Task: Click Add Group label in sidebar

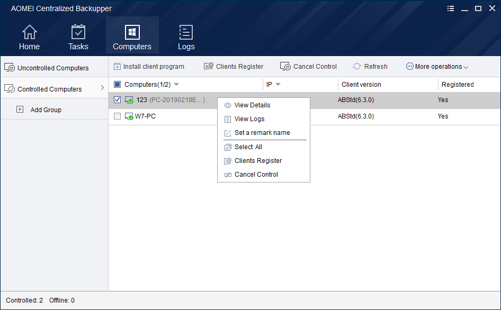Action: point(46,110)
